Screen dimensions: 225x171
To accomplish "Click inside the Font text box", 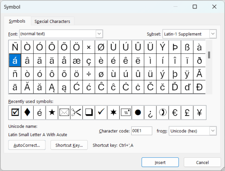I will click(x=58, y=34).
